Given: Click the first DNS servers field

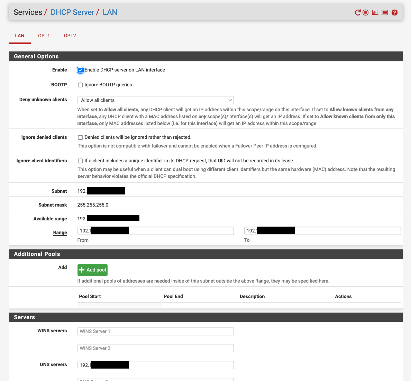Looking at the screenshot, I should tap(155, 365).
